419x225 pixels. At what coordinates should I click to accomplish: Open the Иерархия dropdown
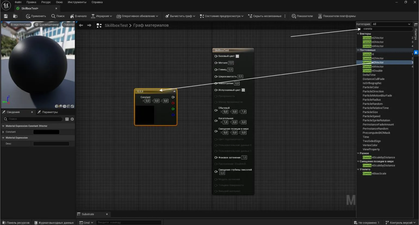click(x=101, y=16)
